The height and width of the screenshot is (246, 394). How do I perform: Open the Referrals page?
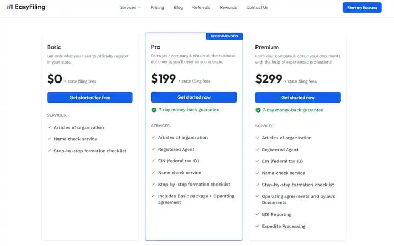(x=201, y=7)
